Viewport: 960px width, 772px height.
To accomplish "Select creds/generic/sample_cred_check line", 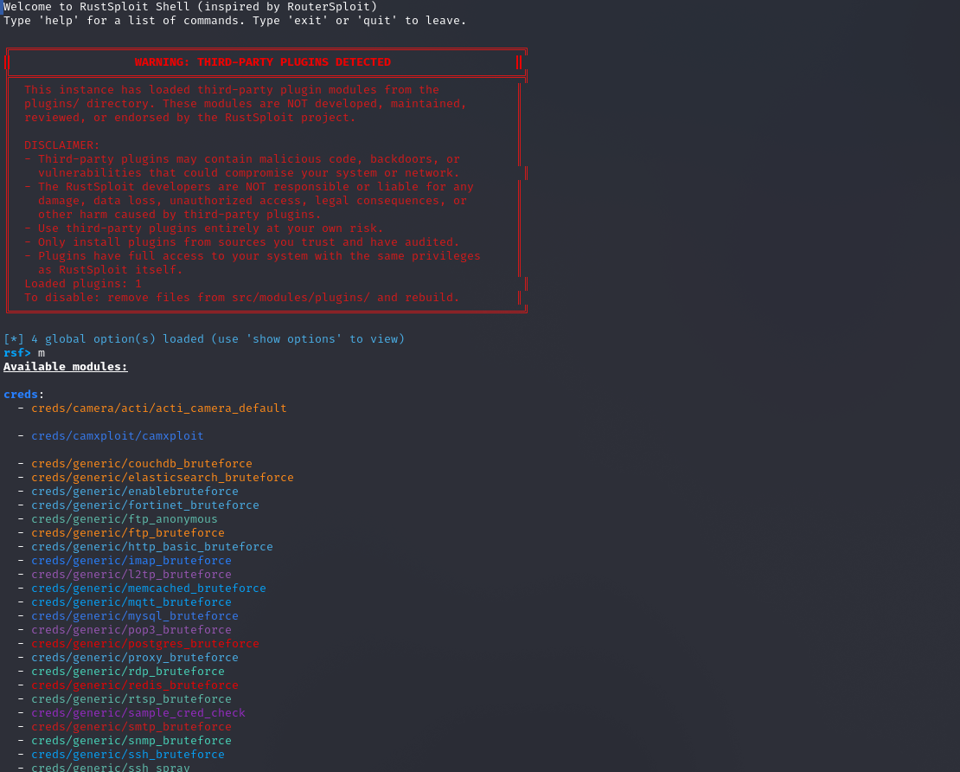I will coord(138,713).
